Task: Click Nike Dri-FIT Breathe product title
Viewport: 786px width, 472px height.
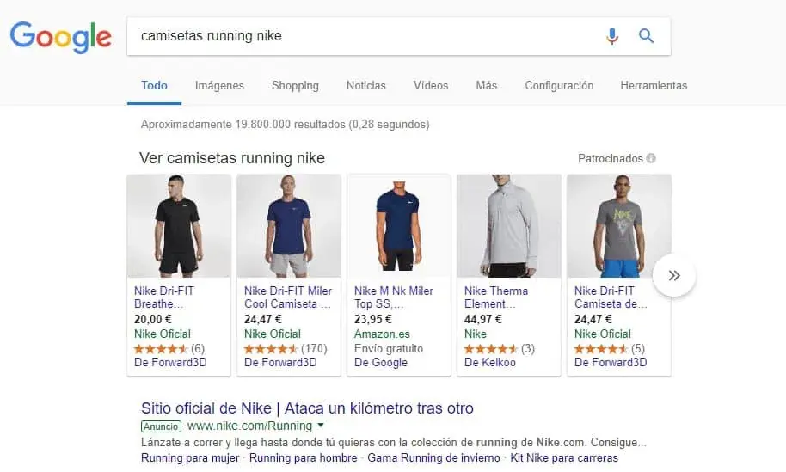Action: point(164,297)
